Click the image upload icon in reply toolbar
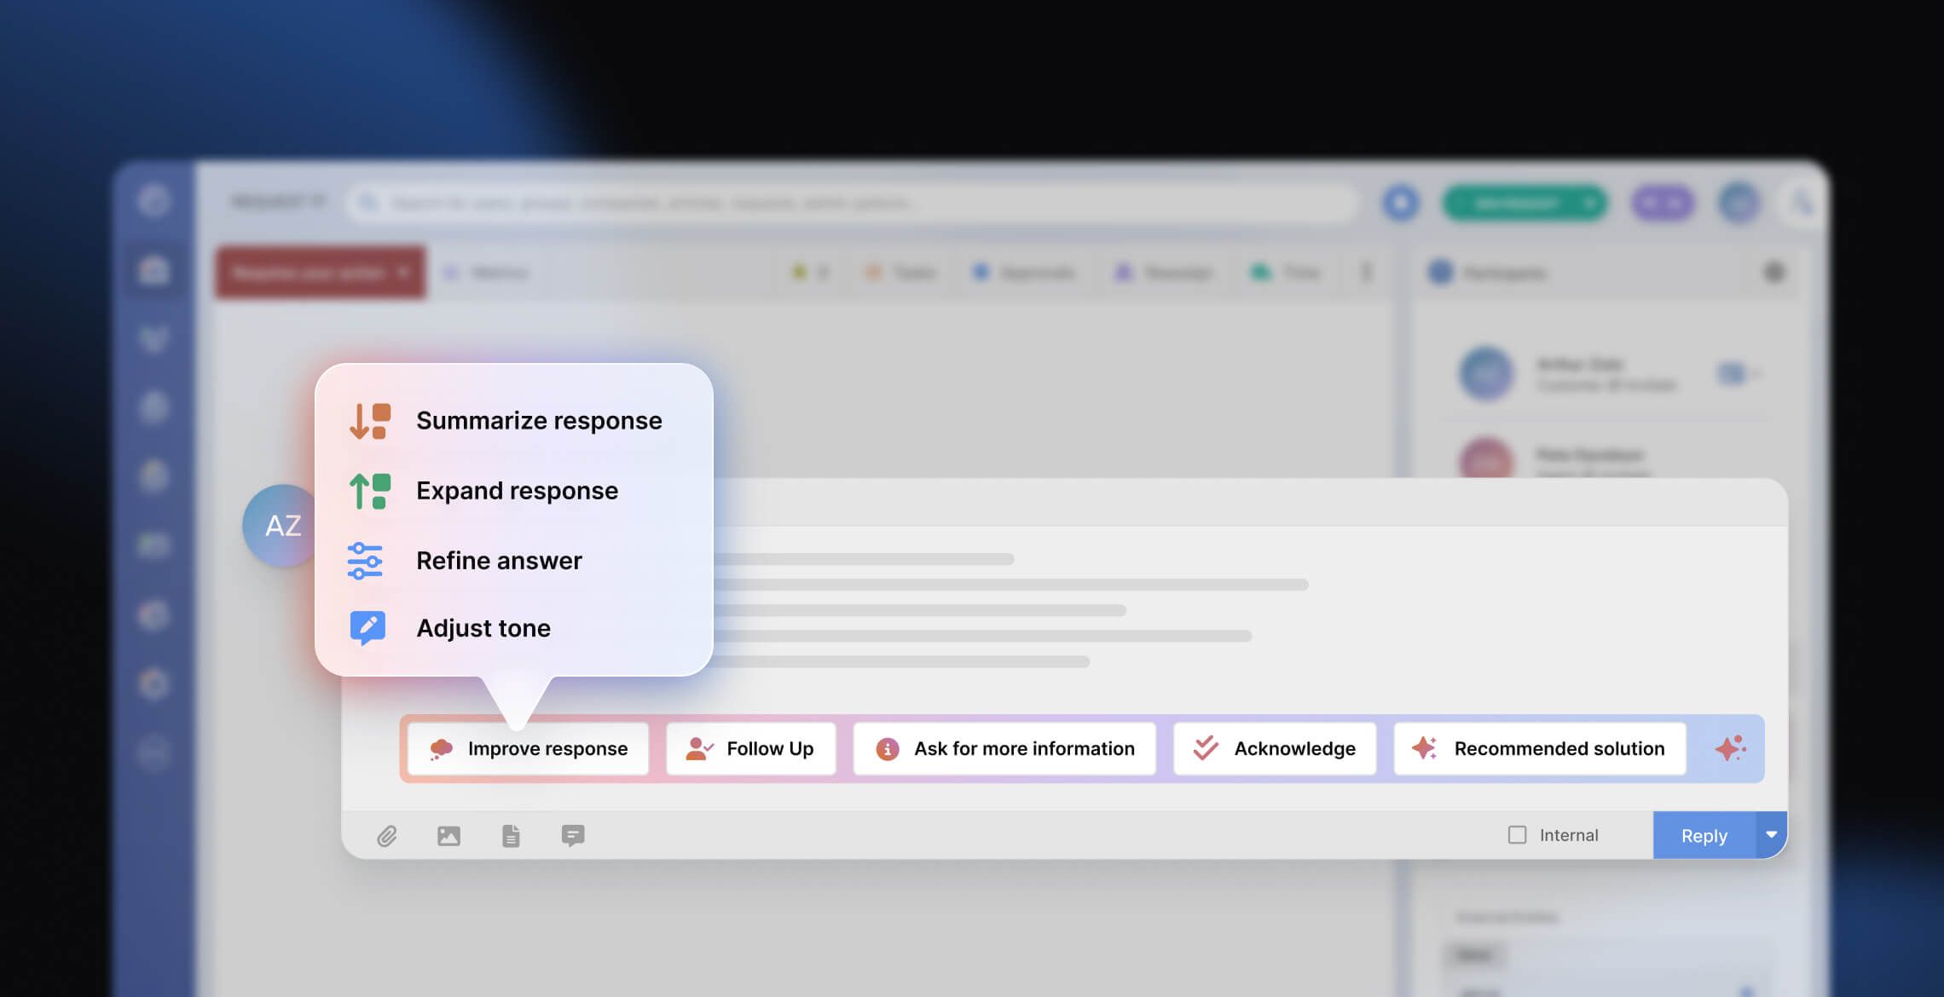The image size is (1944, 997). [450, 836]
